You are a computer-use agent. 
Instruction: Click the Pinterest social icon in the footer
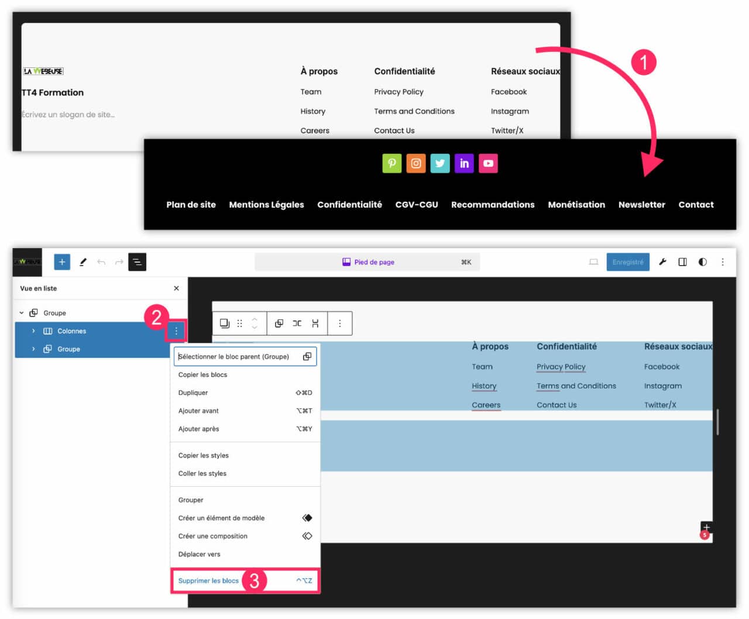point(392,163)
